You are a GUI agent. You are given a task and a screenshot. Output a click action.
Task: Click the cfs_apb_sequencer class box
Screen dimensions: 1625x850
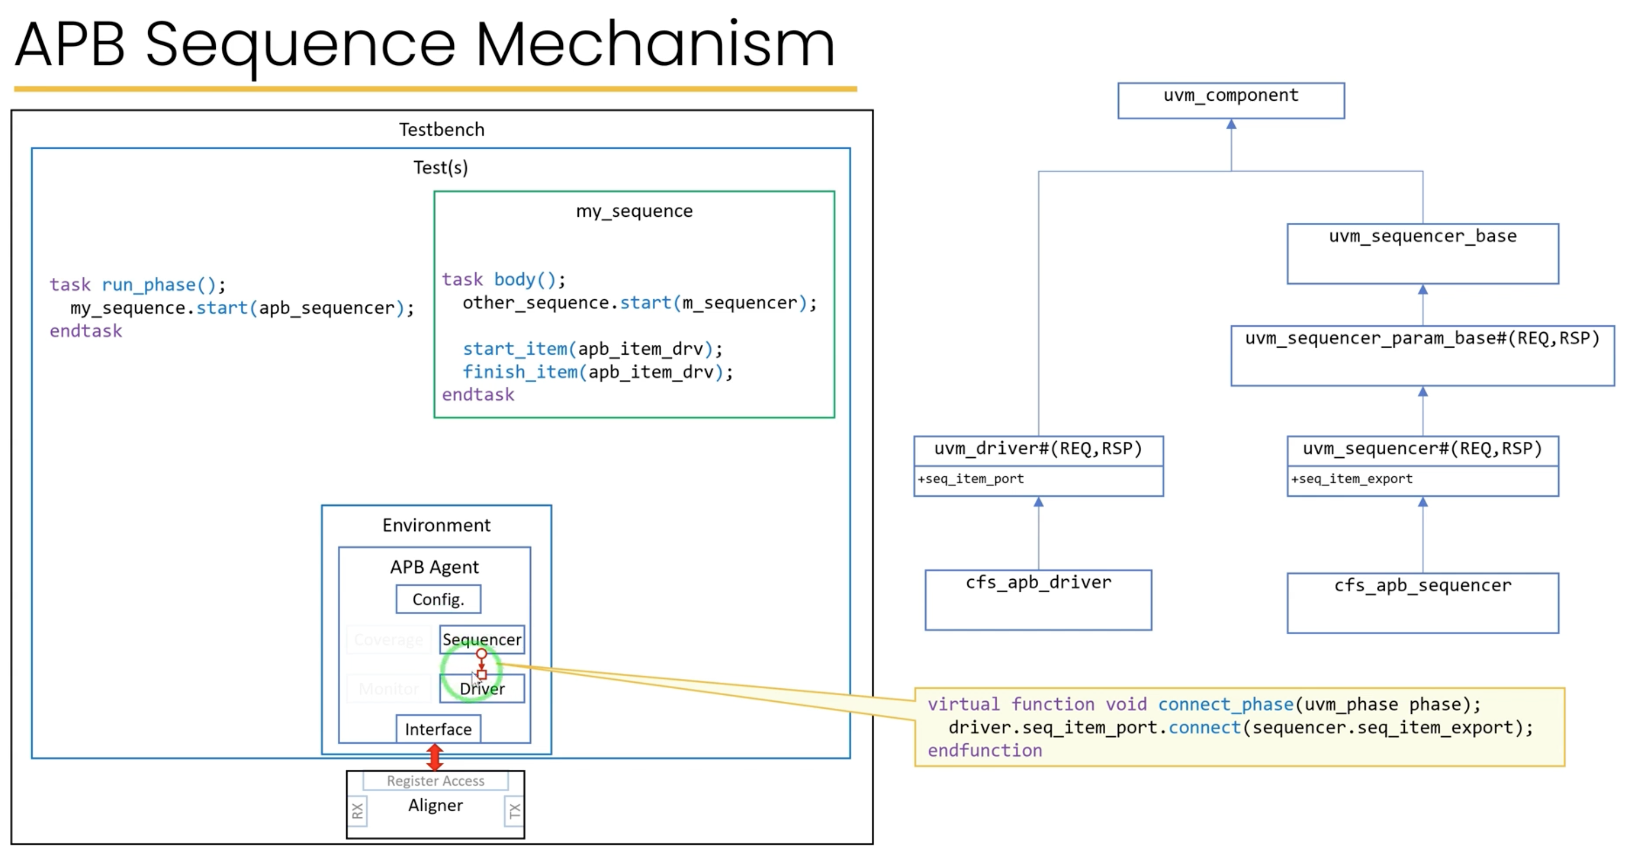coord(1422,603)
